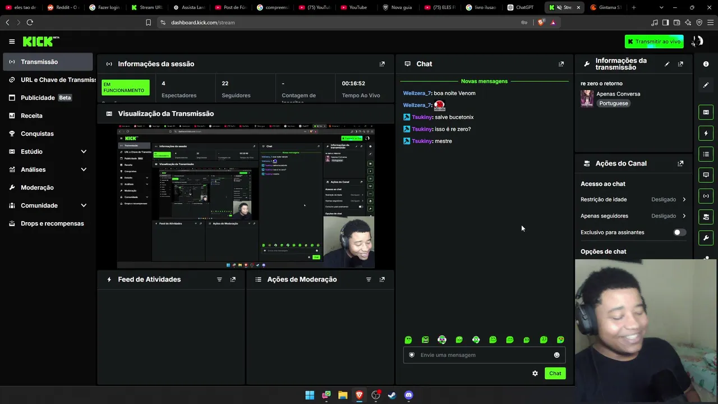The width and height of the screenshot is (718, 404).
Task: Click the pencil edit icon in the right rail
Action: [706, 85]
